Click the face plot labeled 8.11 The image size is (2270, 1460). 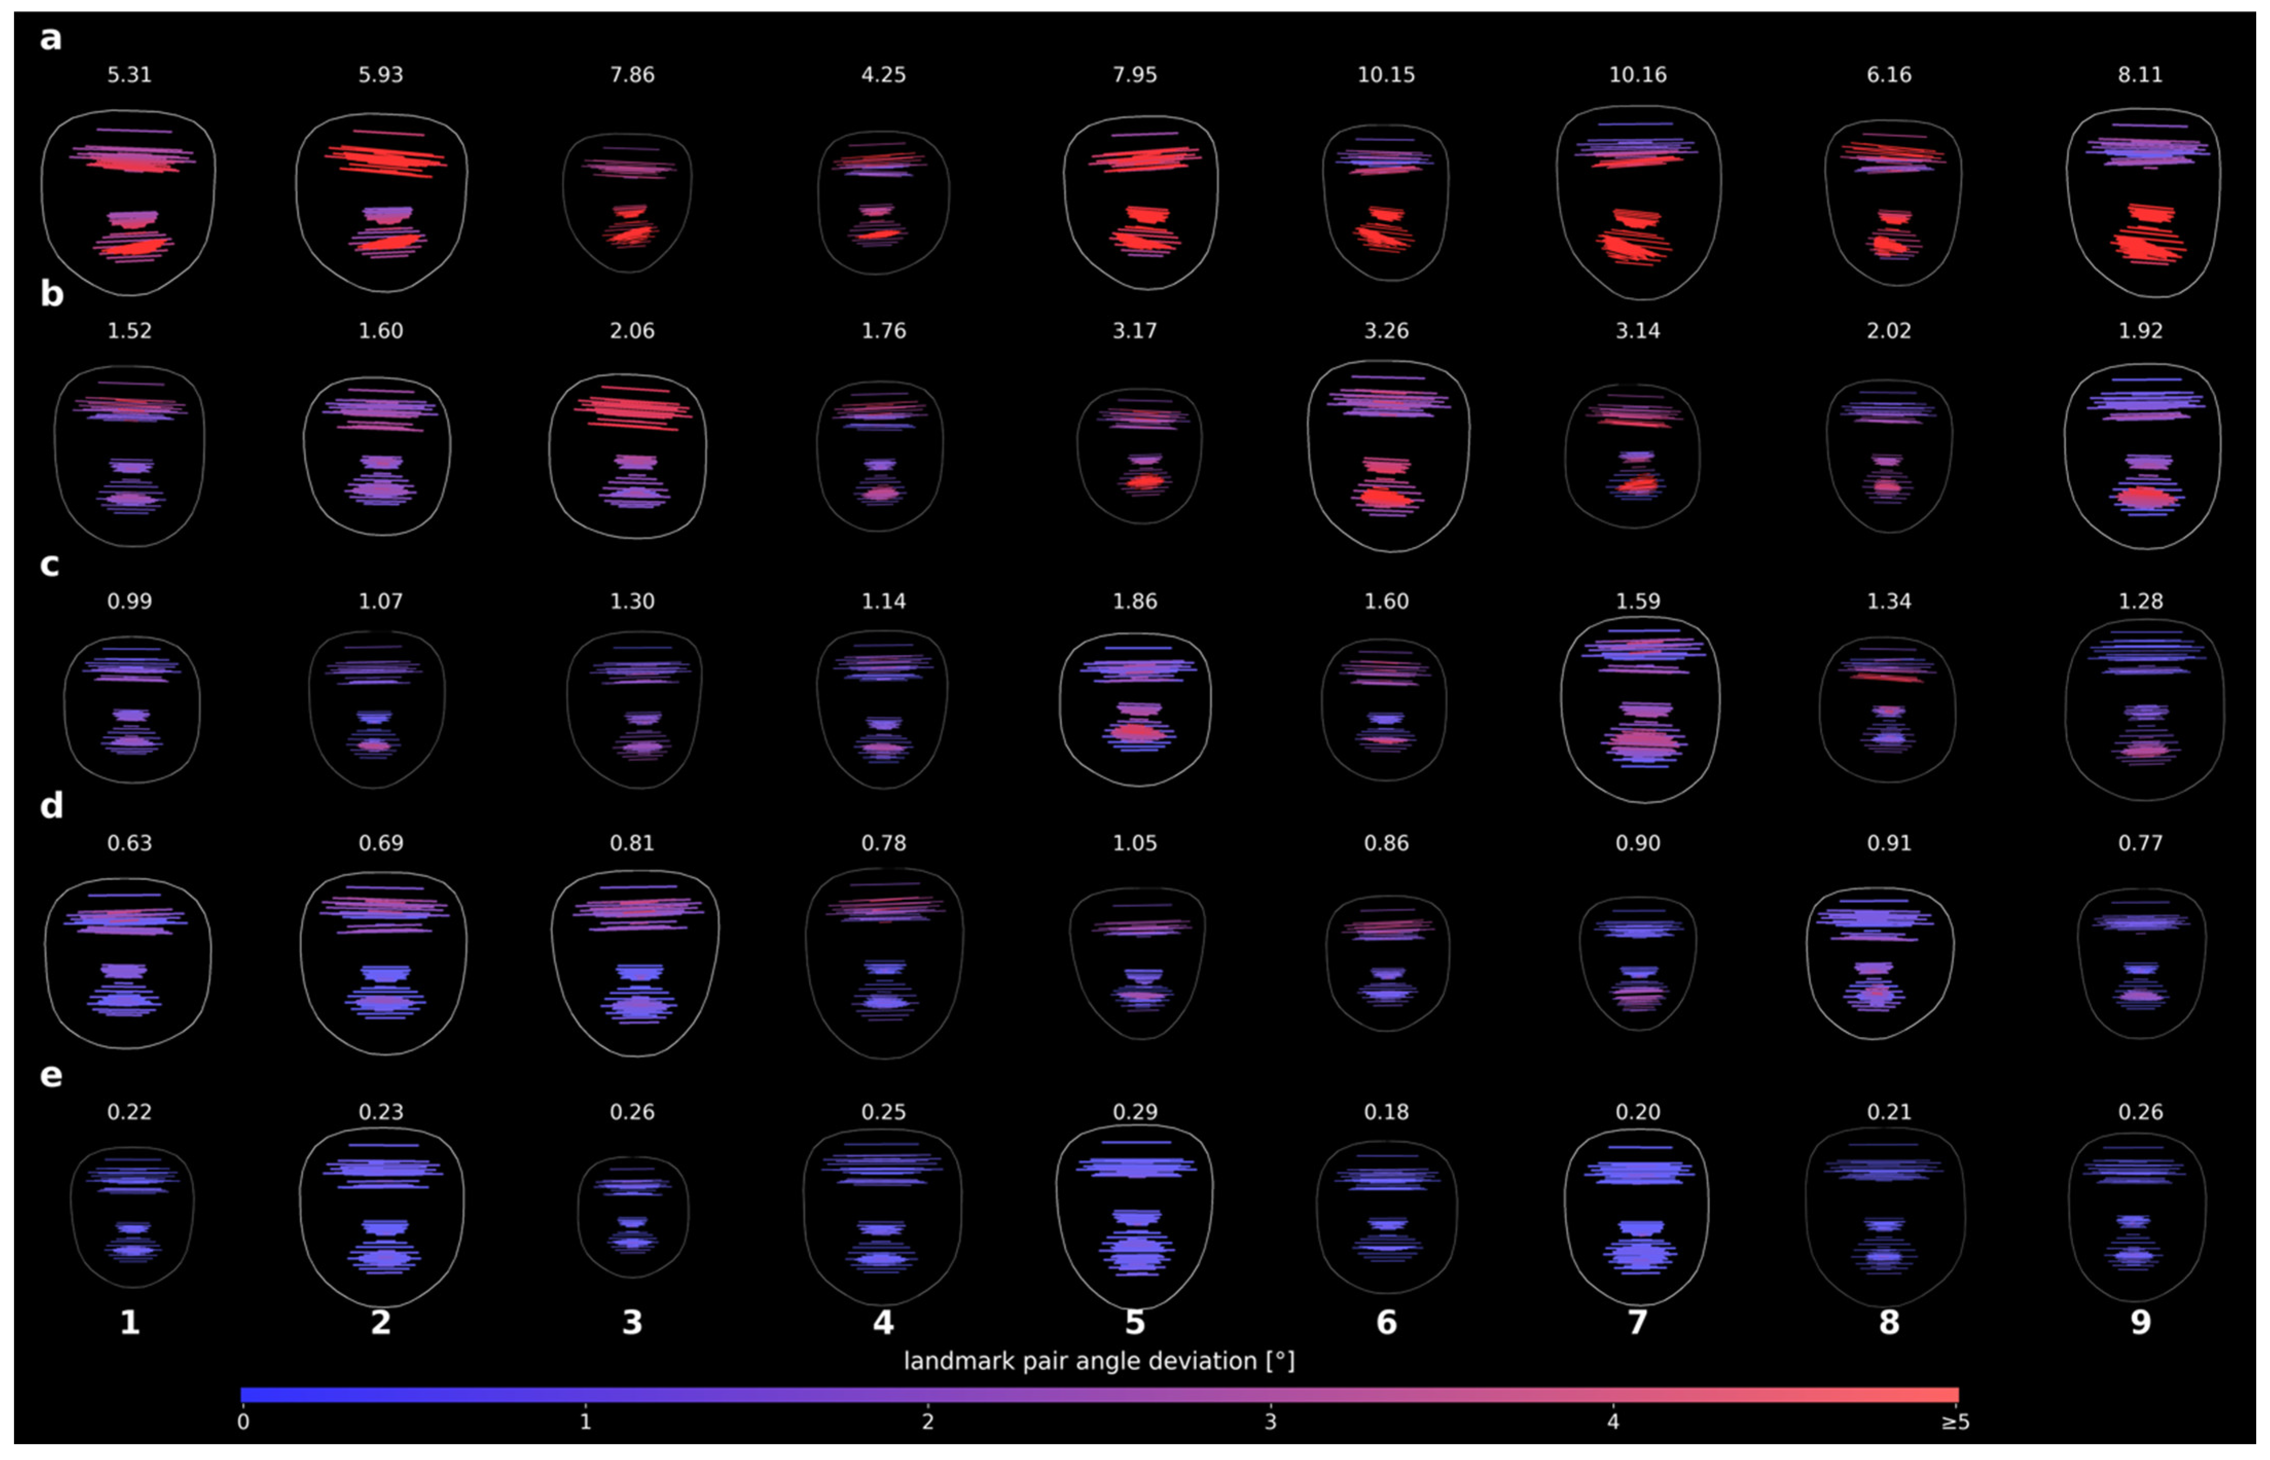pyautogui.click(x=2143, y=202)
